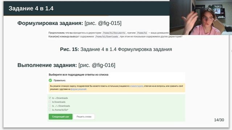Open the 'форуме решений' link

point(79,89)
